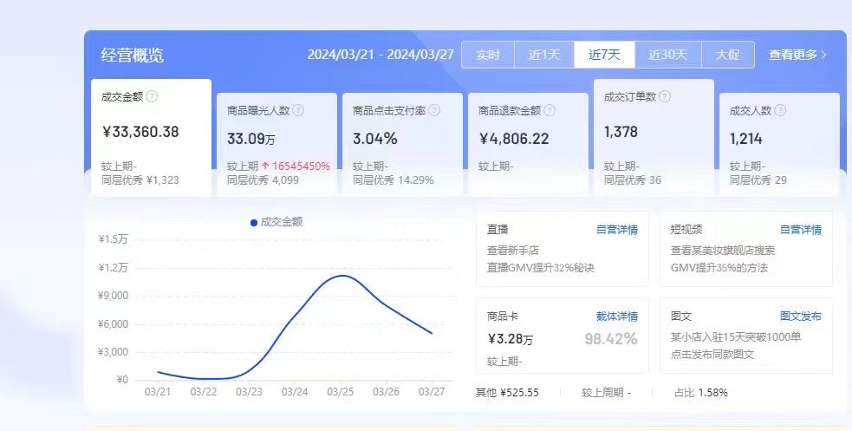This screenshot has width=852, height=431.
Task: Select the 成交金额 metric card
Action: coord(151,138)
